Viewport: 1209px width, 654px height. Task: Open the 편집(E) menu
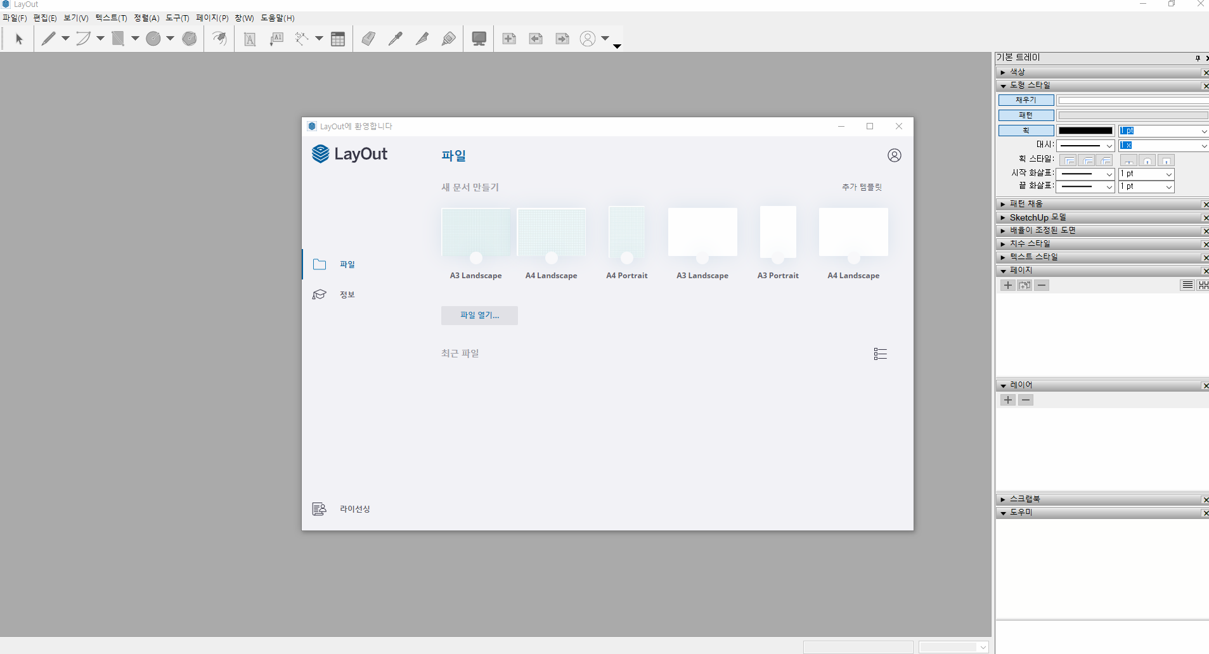pos(45,18)
